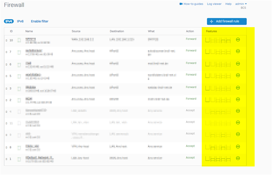Viewport: 272px width, 175px height.
Task: Click Add firewall rule button
Action: [227, 21]
